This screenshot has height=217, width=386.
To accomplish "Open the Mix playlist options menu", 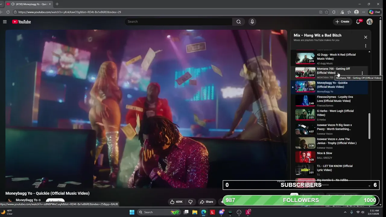I will tap(365, 46).
